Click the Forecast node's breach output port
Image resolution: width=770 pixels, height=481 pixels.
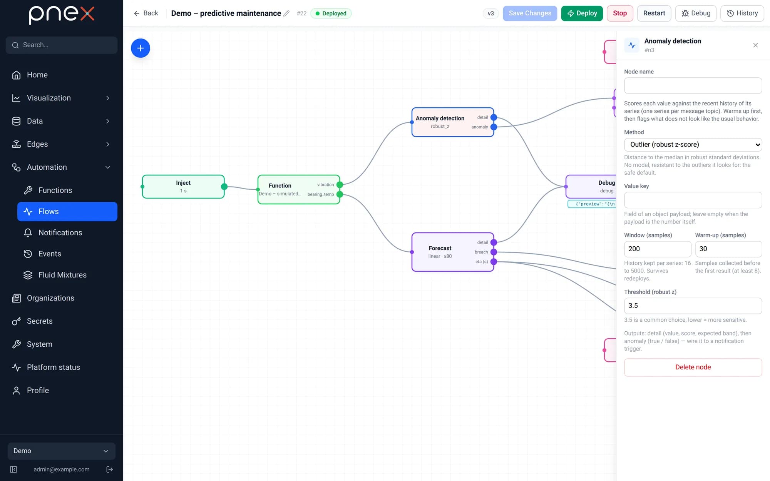pyautogui.click(x=494, y=252)
